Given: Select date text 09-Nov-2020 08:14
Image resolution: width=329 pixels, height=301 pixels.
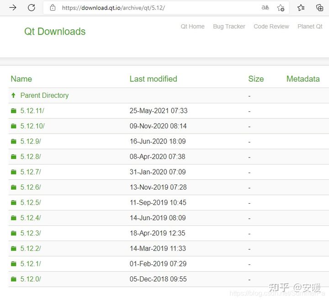Looking at the screenshot, I should coord(158,126).
